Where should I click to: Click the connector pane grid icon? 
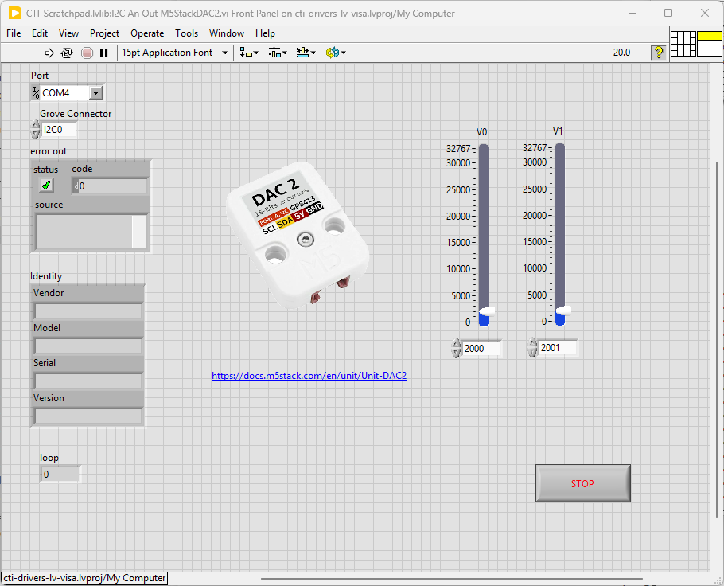(683, 44)
